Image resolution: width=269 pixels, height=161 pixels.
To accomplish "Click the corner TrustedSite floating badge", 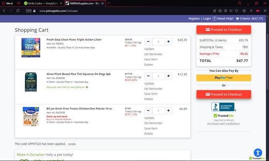I will tap(257, 158).
